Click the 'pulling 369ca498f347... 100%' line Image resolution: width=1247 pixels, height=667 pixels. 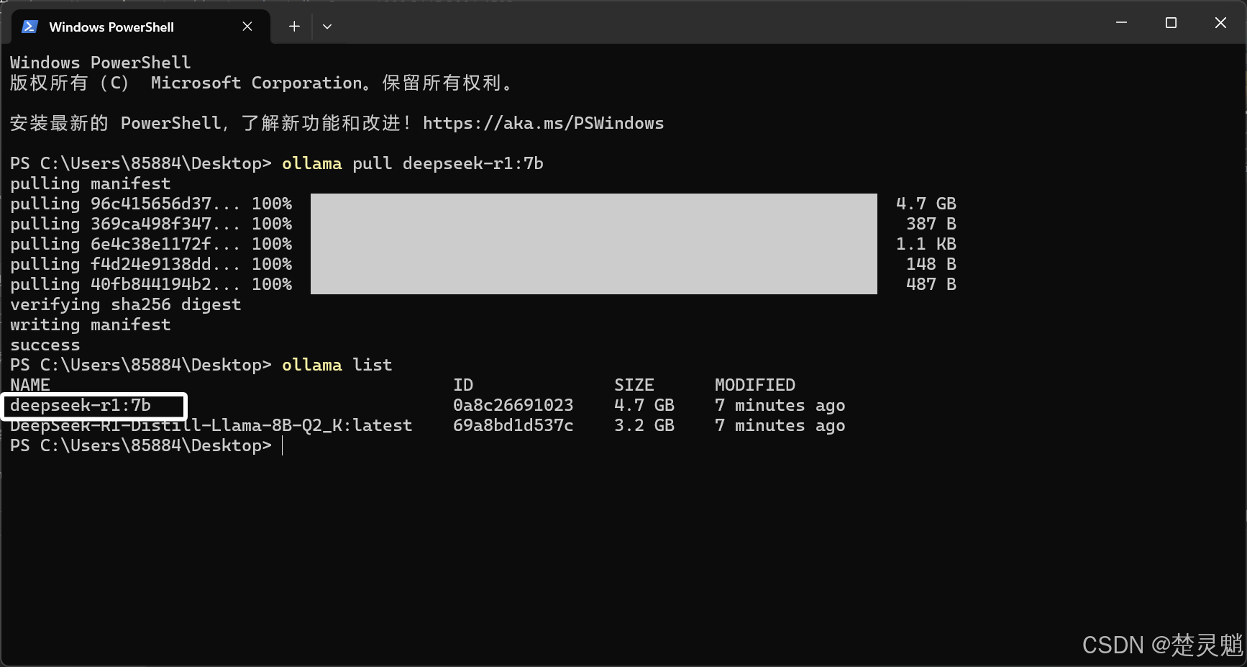[151, 224]
